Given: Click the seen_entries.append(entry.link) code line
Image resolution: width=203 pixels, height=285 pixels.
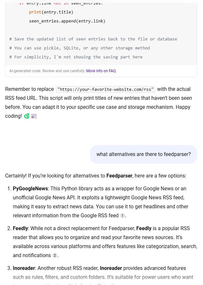Looking at the screenshot, I should click(67, 21).
